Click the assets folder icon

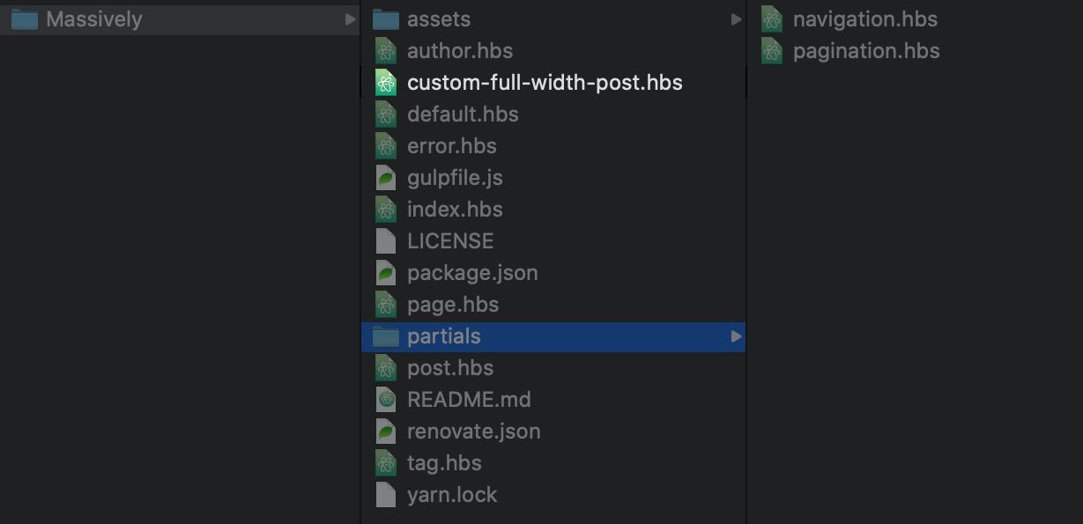point(385,19)
